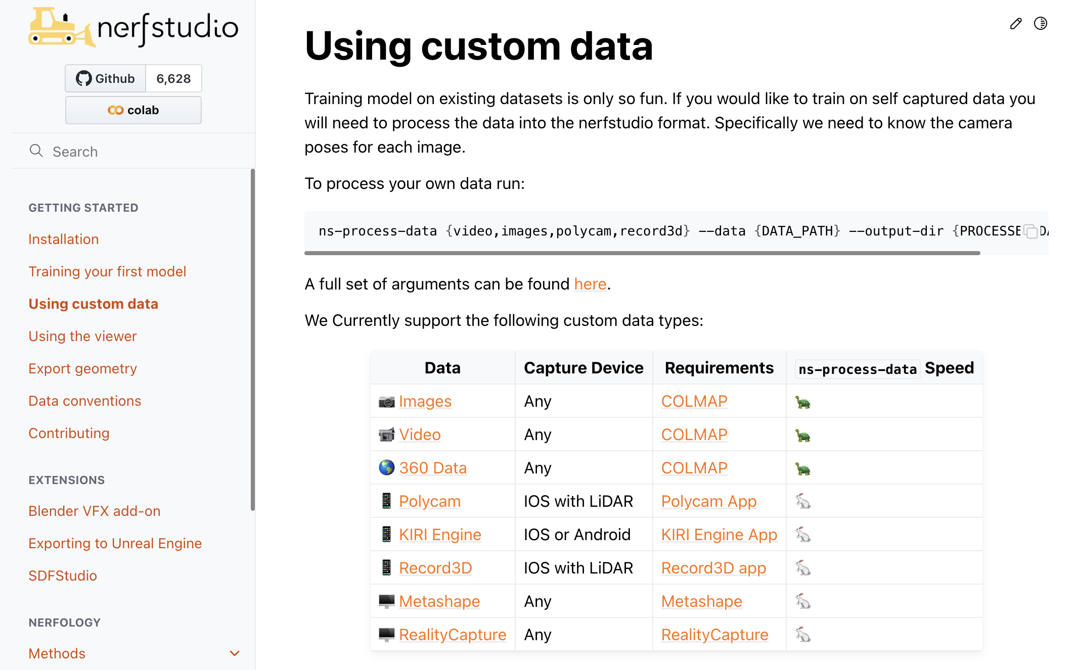Click the search magnifier icon
1076x670 pixels.
pyautogui.click(x=36, y=151)
